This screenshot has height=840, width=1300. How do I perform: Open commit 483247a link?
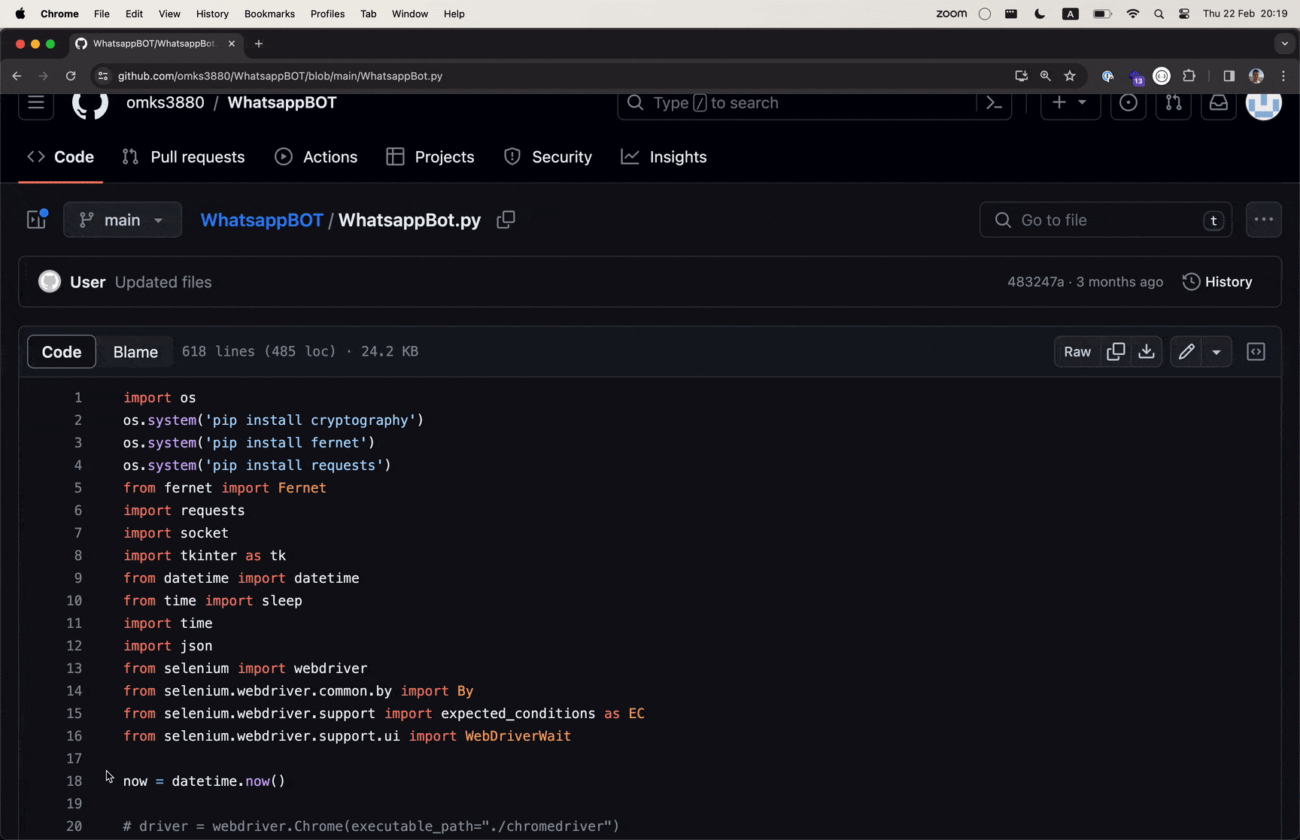[x=1036, y=282]
